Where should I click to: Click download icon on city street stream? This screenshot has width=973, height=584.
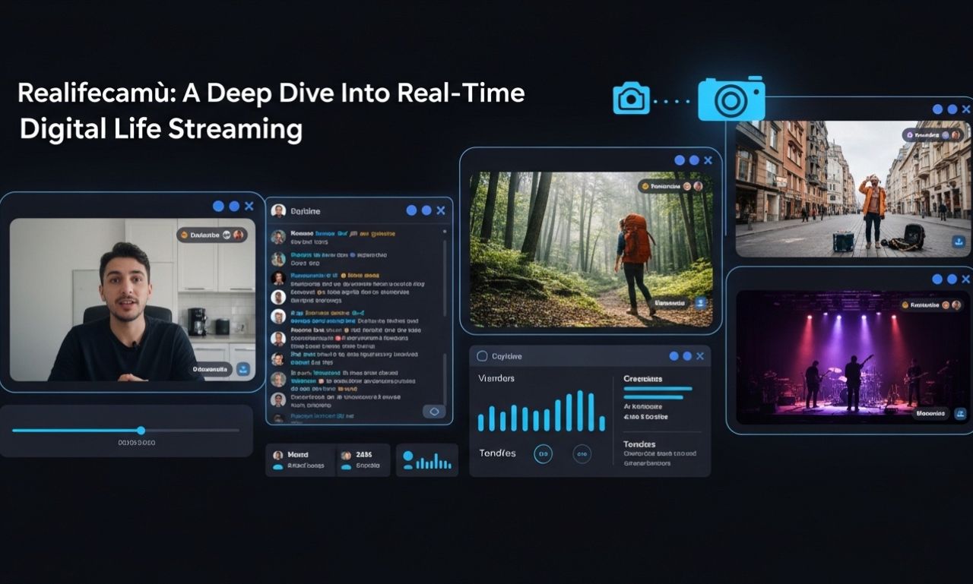point(959,241)
